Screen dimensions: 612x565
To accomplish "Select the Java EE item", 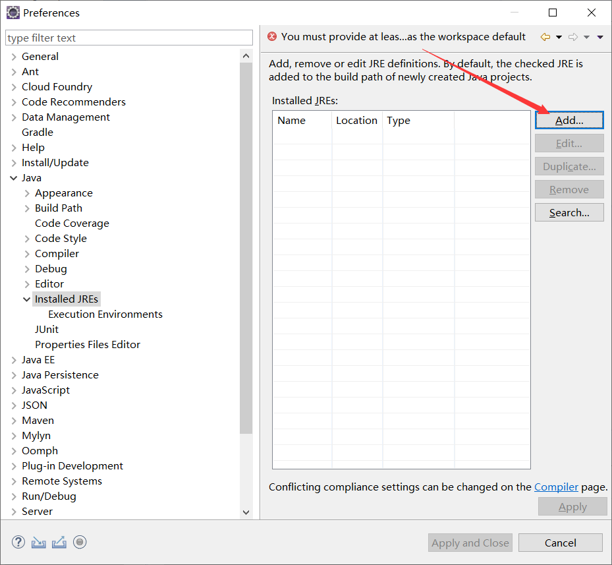I will pyautogui.click(x=38, y=360).
